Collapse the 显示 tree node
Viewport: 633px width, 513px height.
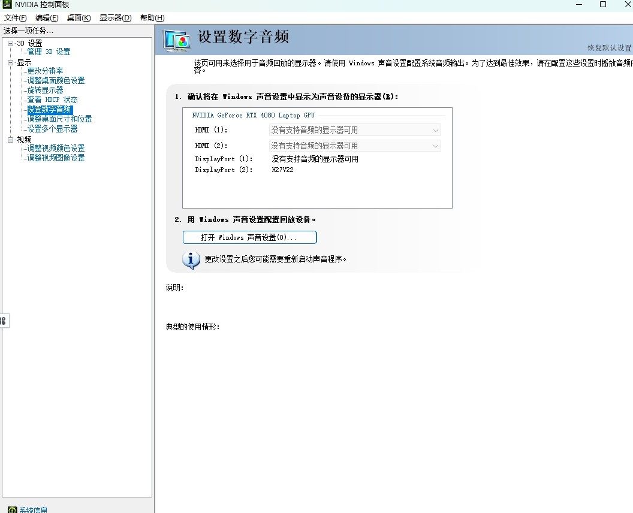tap(11, 62)
